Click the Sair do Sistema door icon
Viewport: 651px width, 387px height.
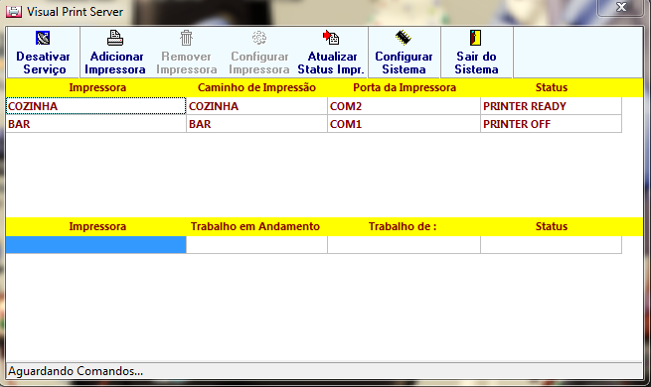(475, 38)
